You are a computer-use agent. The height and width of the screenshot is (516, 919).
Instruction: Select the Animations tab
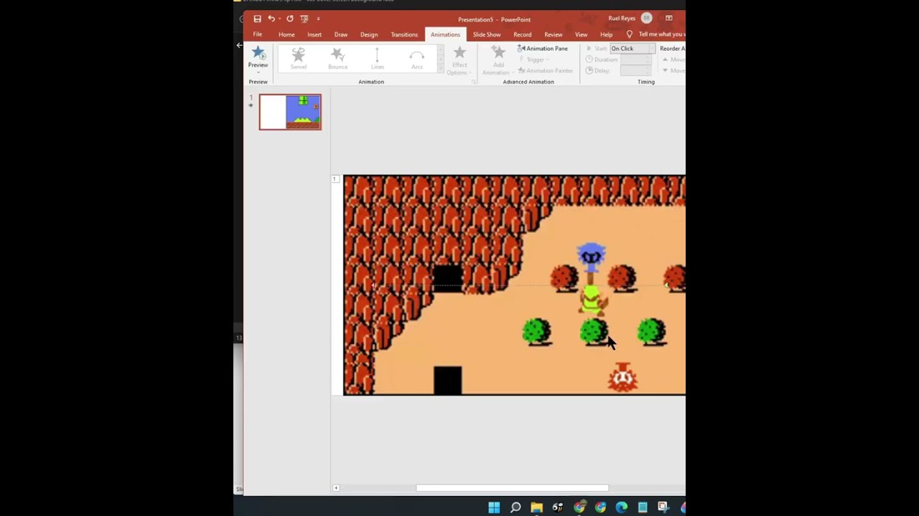click(445, 34)
